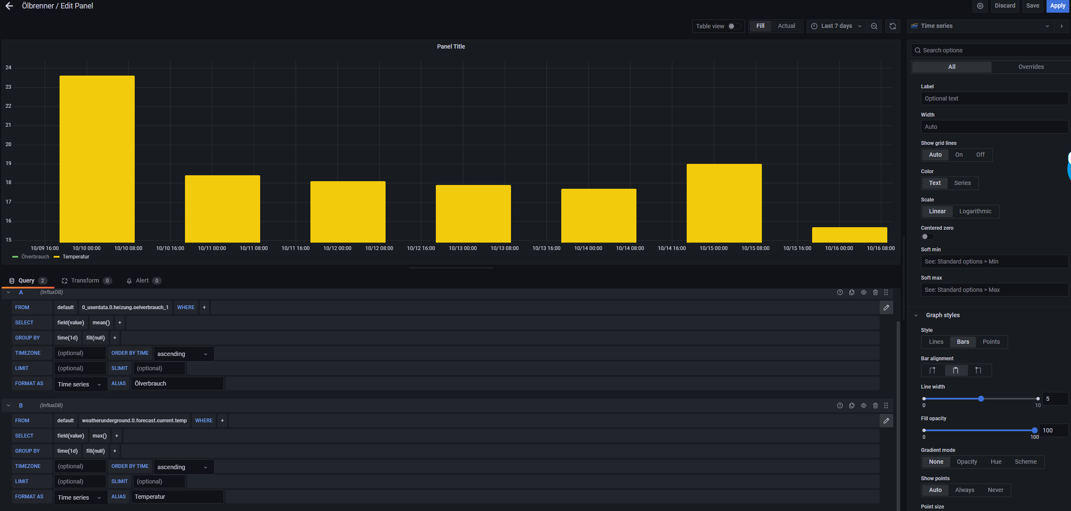This screenshot has height=511, width=1071.
Task: Refresh the panel with refresh icon
Action: pyautogui.click(x=893, y=26)
